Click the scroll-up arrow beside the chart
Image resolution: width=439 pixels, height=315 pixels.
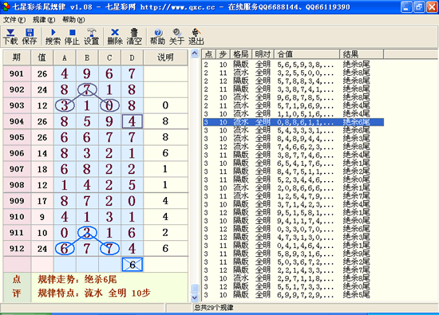(195, 53)
